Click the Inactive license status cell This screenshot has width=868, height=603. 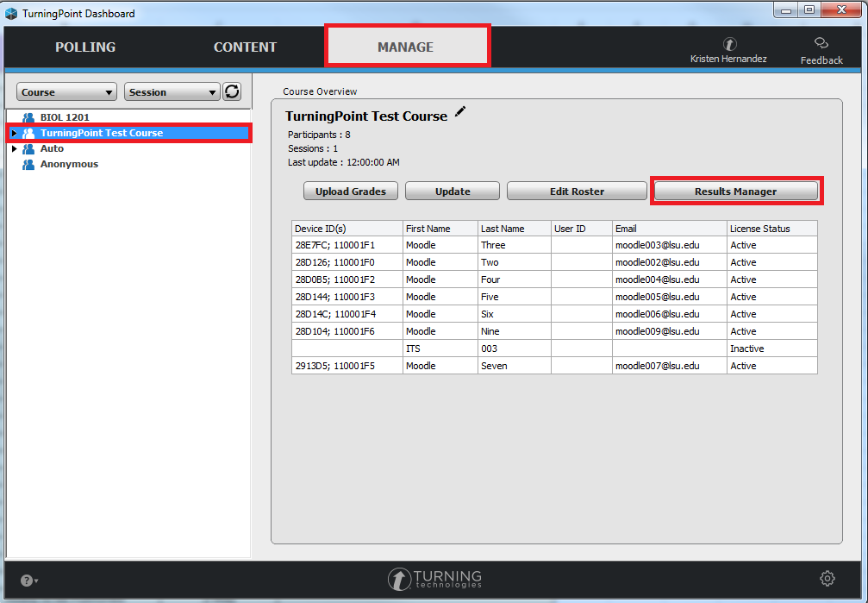771,349
